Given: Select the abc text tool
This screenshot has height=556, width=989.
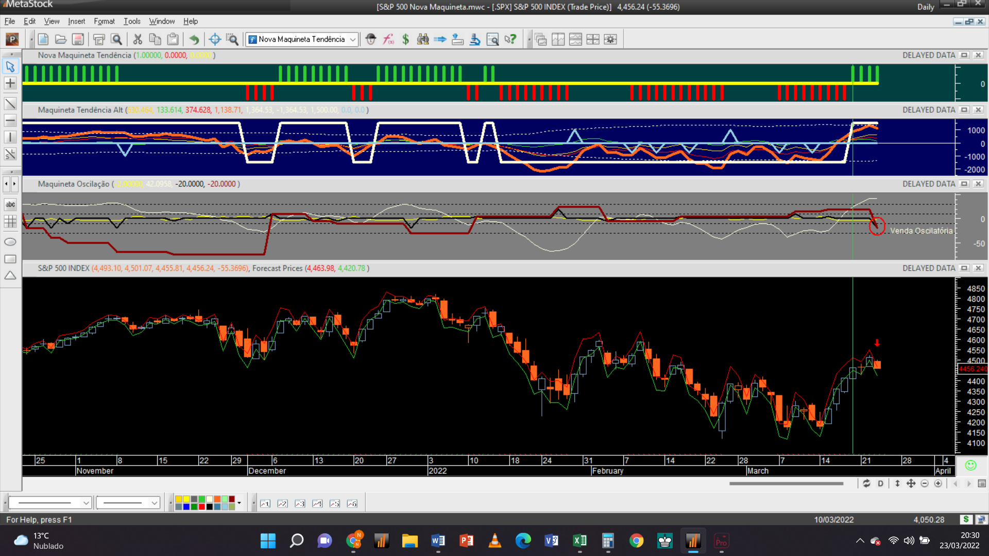Looking at the screenshot, I should coord(10,204).
